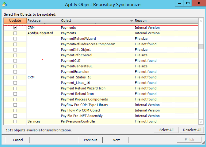Click the Reason column header
206x147 pixels.
coord(166,21)
